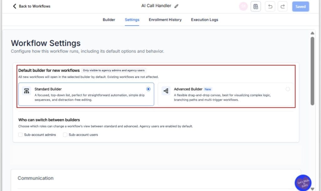This screenshot has width=321, height=191.
Task: Click the pencil icon beside AI Call Handler
Action: (176, 6)
